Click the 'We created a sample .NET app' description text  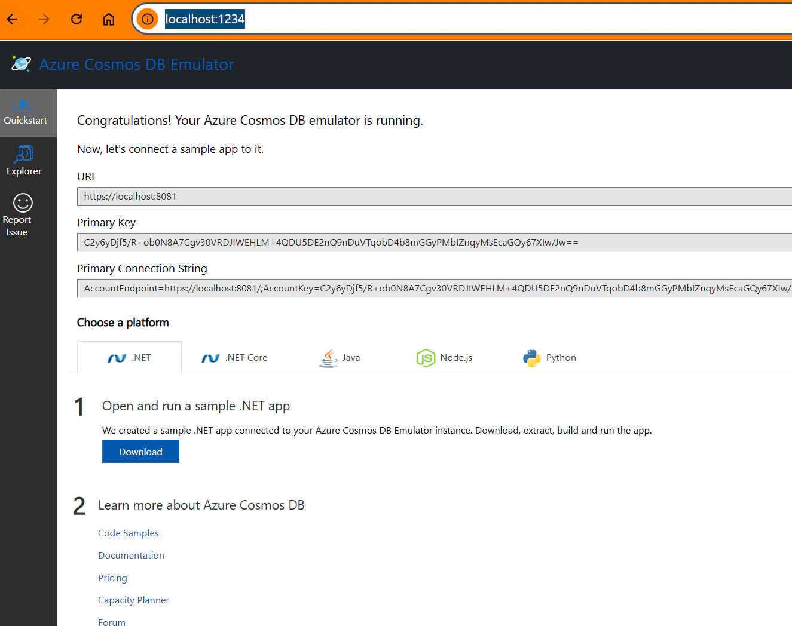tap(377, 431)
